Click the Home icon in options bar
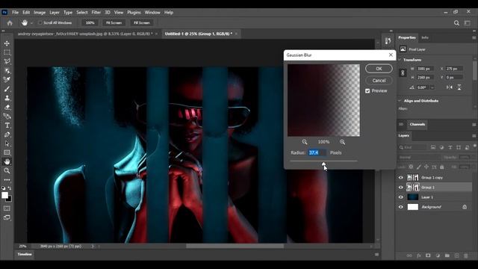The width and height of the screenshot is (478, 269). (x=10, y=23)
